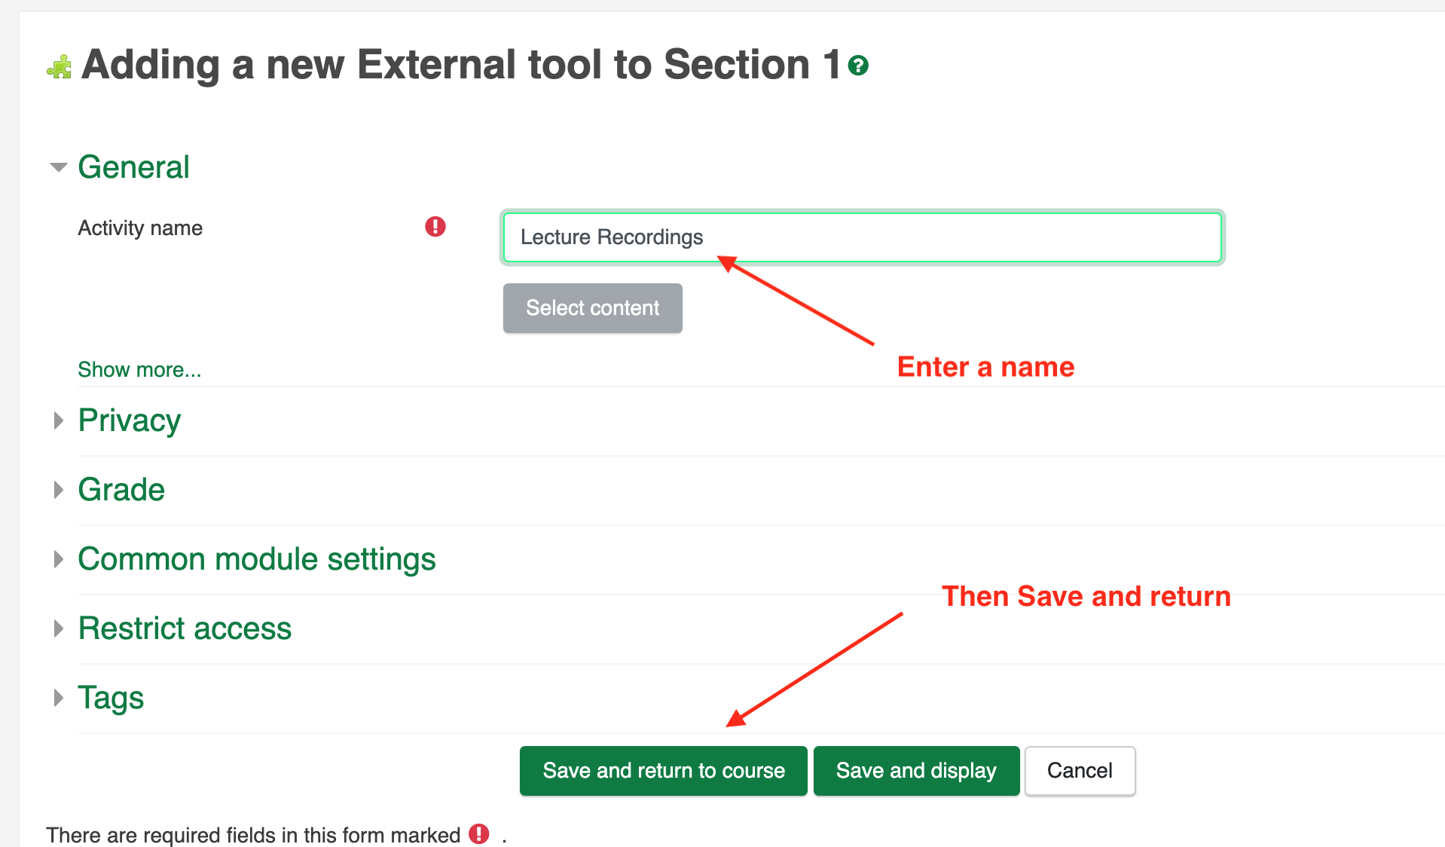Viewport: 1445px width, 847px height.
Task: Expand the Common module settings arrow
Action: click(59, 559)
